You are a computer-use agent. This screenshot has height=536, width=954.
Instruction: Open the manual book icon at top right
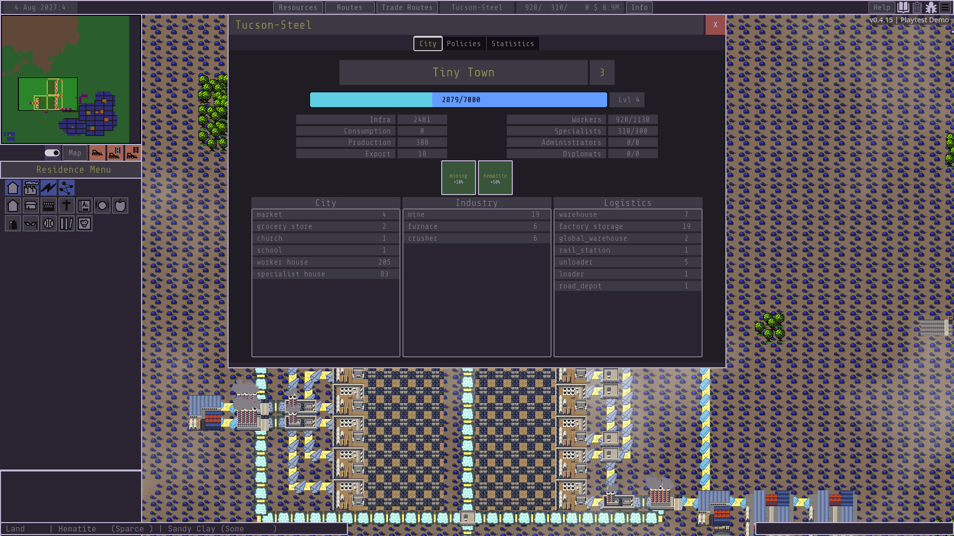tap(902, 7)
